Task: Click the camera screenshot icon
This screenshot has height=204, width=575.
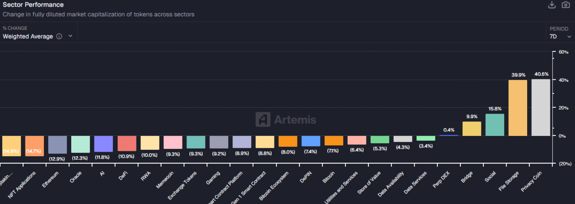Action: pyautogui.click(x=566, y=5)
